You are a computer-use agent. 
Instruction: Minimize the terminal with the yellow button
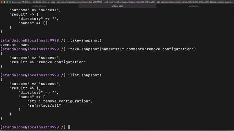(x=4, y=2)
